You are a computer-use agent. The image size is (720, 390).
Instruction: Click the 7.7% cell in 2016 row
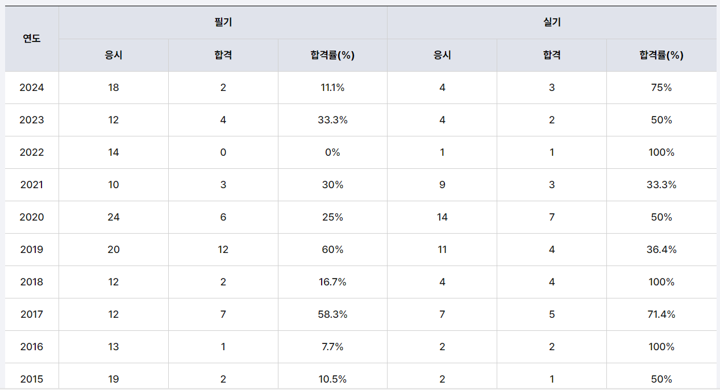[x=332, y=347]
